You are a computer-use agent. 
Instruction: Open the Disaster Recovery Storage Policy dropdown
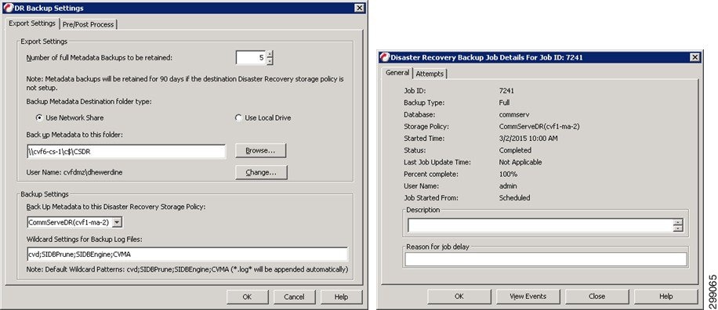tap(118, 222)
